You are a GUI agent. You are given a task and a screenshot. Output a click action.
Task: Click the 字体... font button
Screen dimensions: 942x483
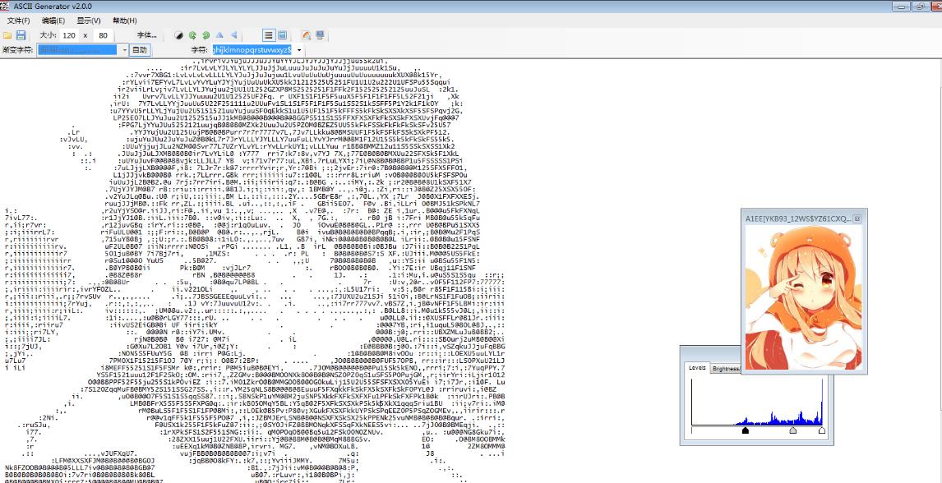pyautogui.click(x=146, y=36)
